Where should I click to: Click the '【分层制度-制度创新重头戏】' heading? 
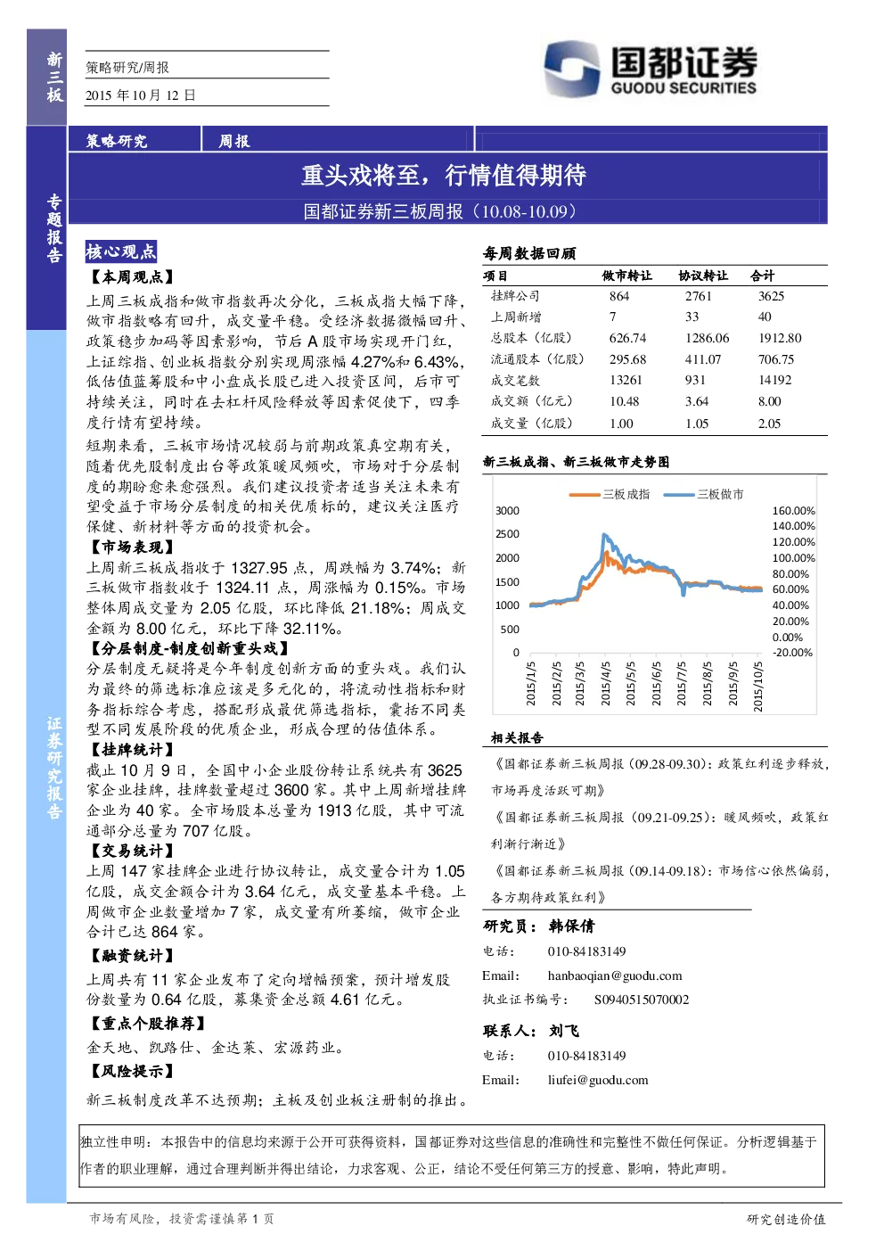(x=188, y=648)
